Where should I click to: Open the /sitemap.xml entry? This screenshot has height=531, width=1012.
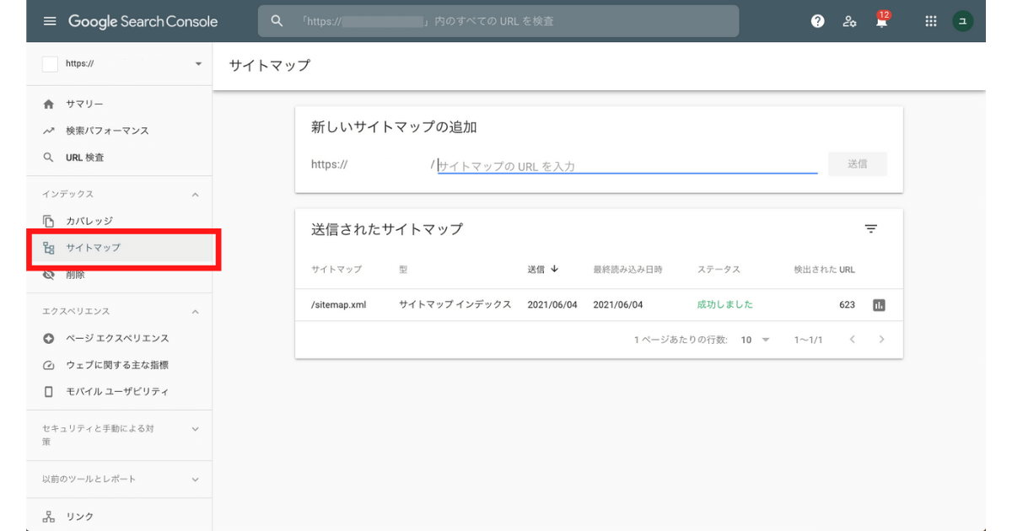tap(338, 305)
